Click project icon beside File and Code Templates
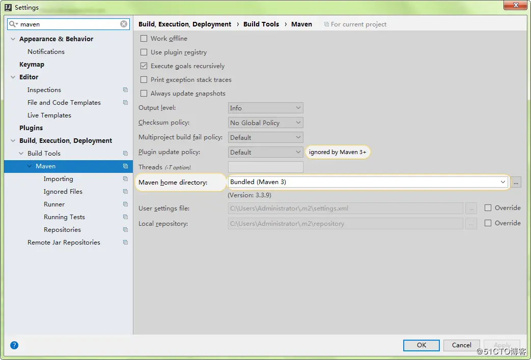531x360 pixels. 126,103
